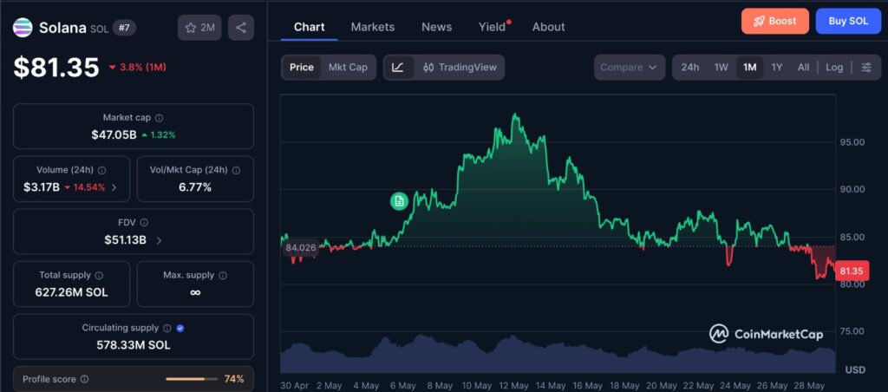Click the green document marker on chart
The height and width of the screenshot is (392, 888).
(399, 200)
